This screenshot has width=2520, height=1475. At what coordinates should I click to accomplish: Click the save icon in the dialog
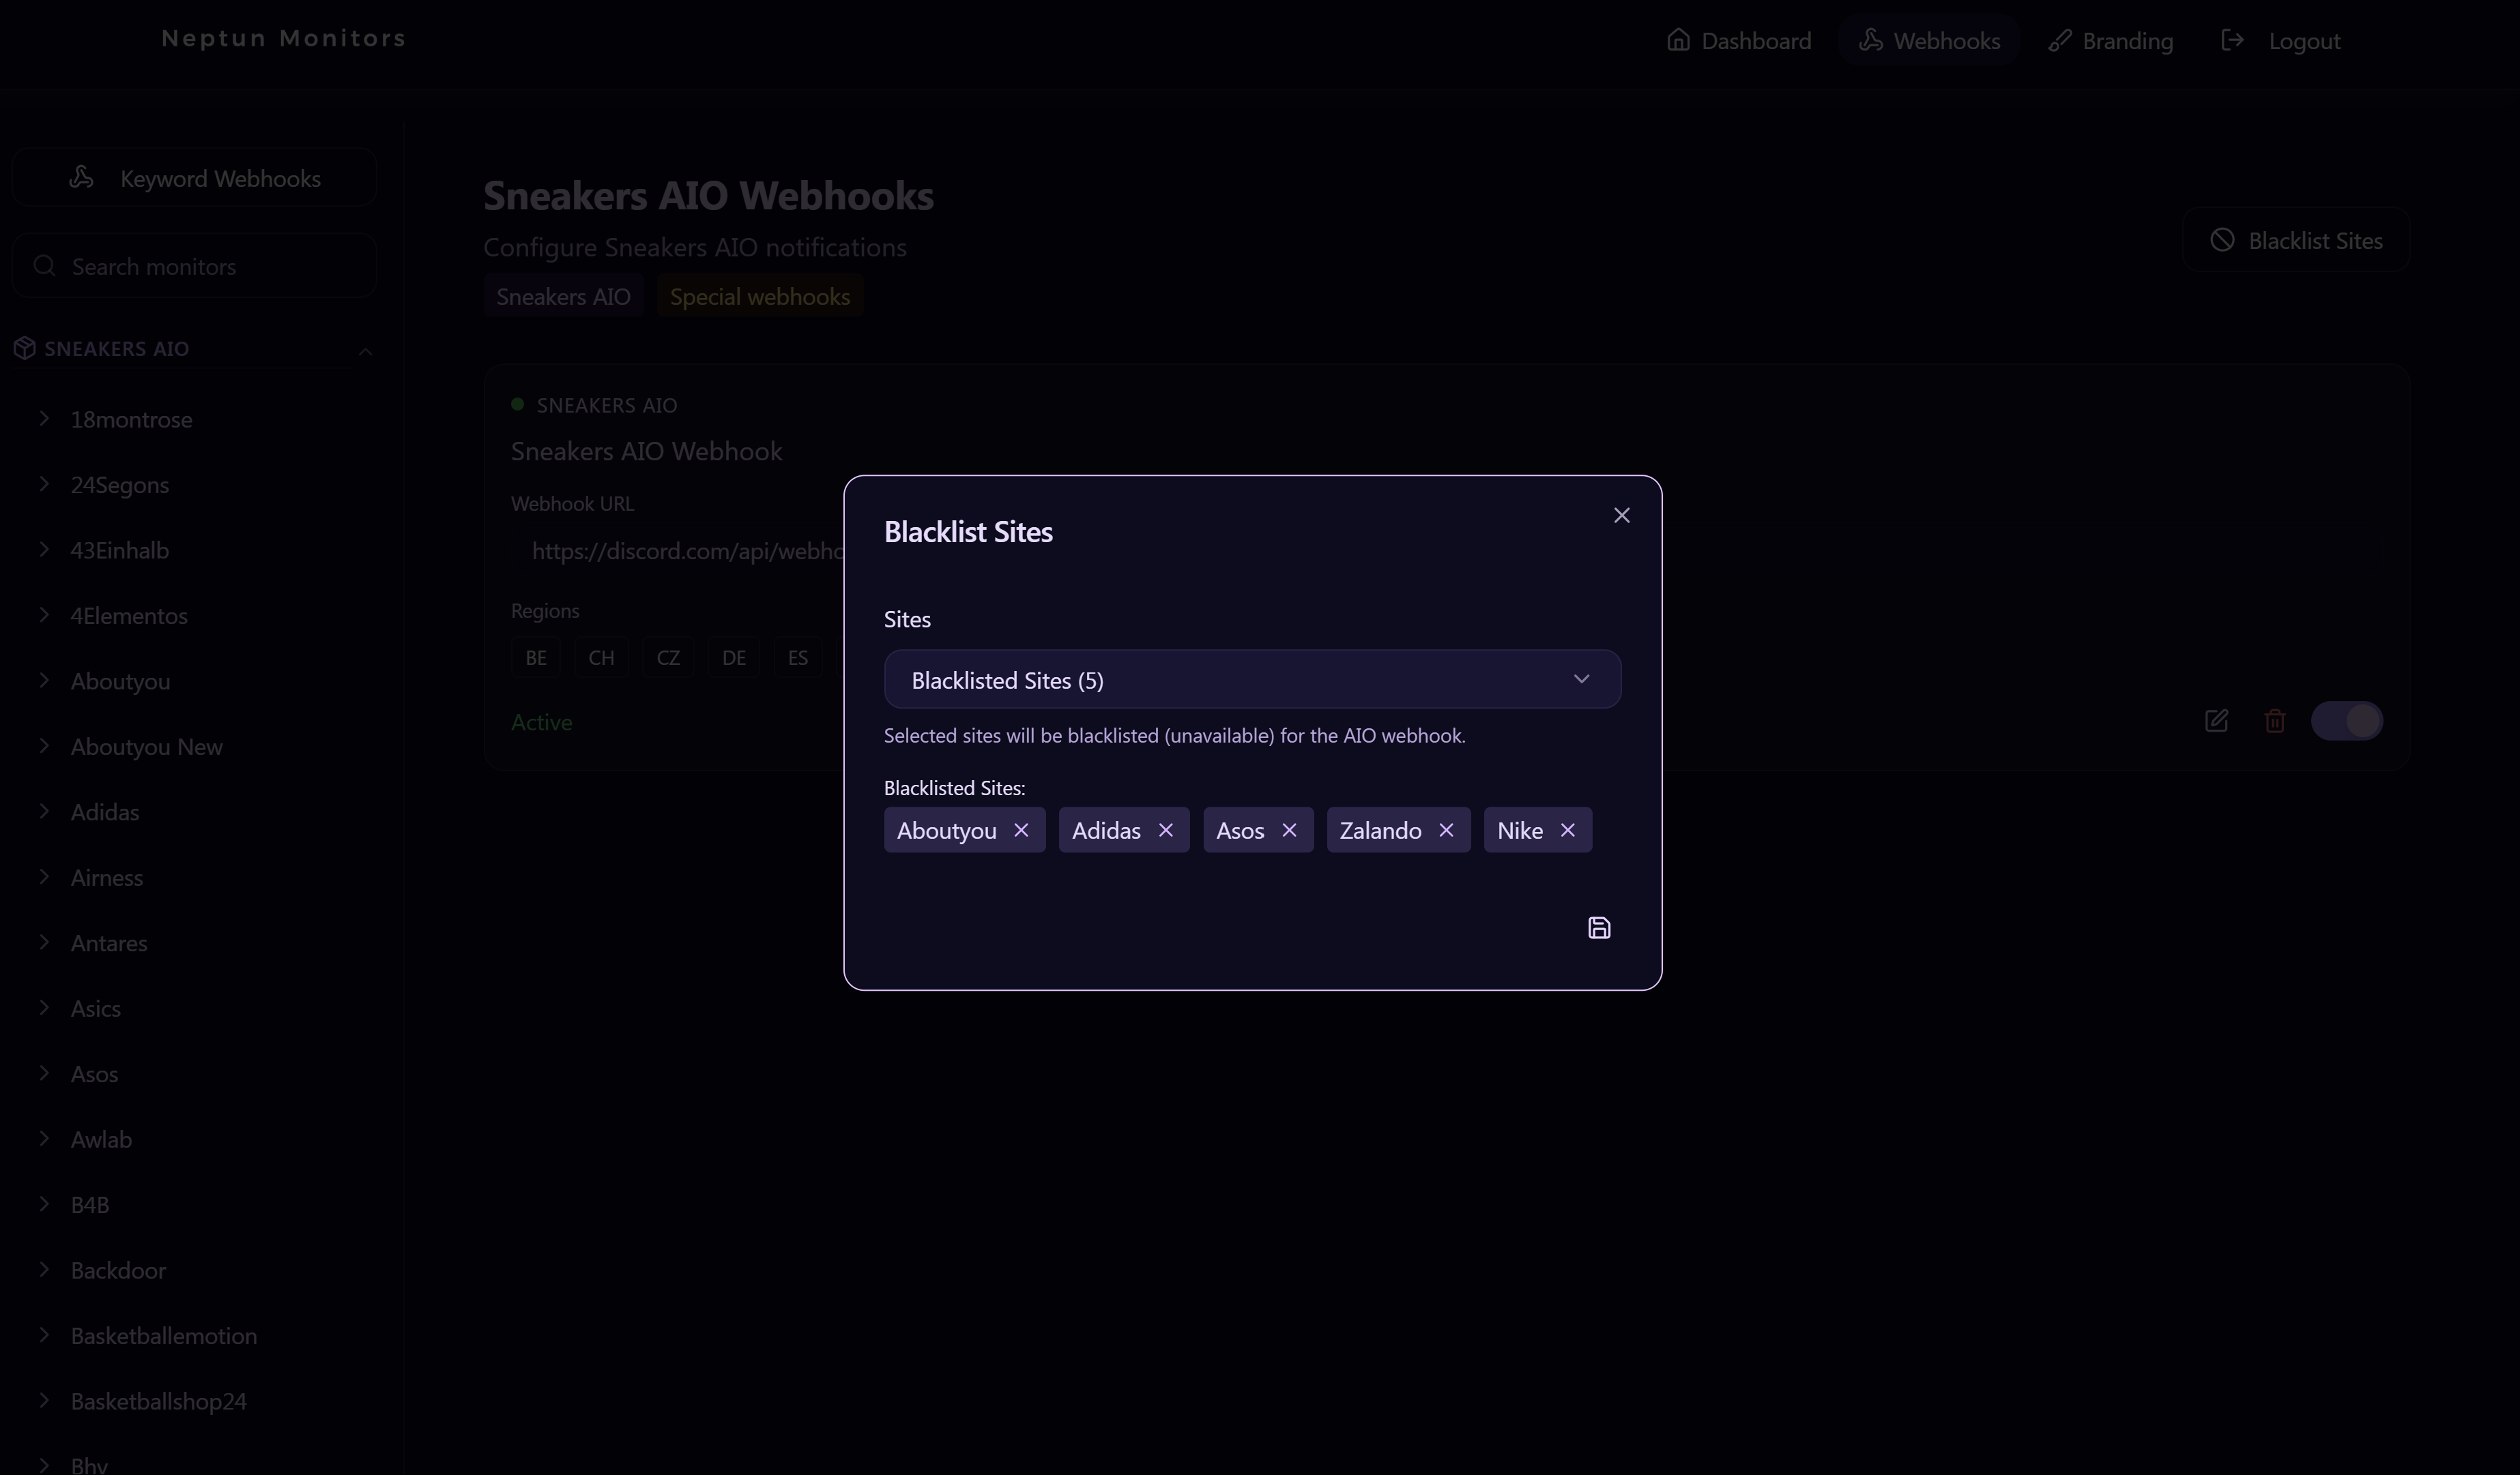point(1598,928)
